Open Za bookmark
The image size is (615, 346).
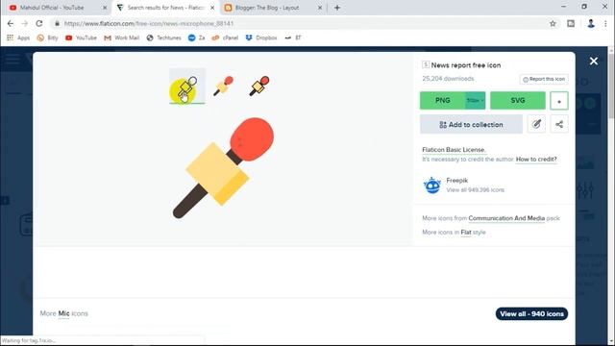coord(196,37)
